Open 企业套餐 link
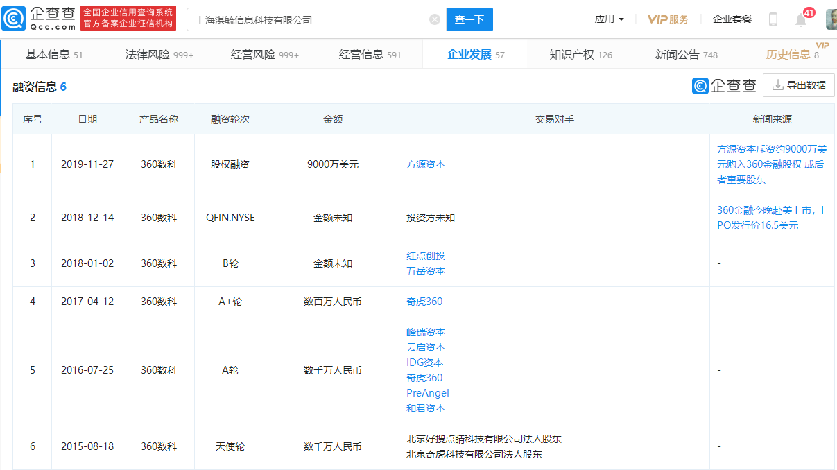 point(732,19)
